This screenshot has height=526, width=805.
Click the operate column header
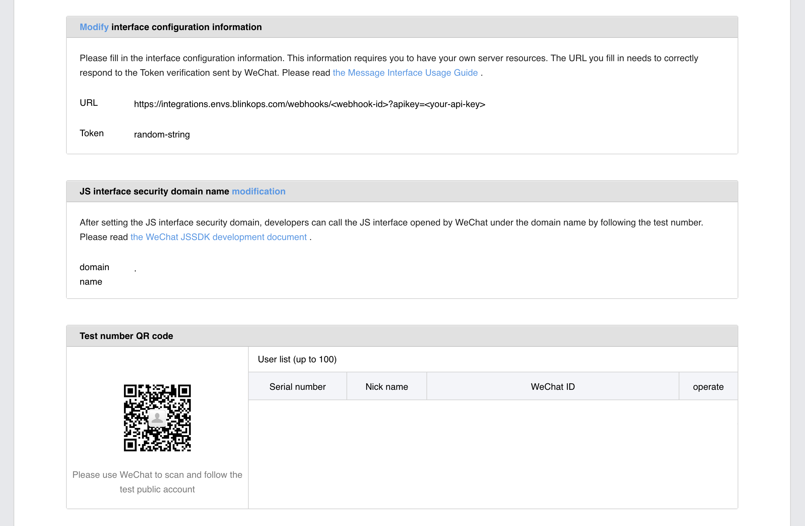click(708, 387)
